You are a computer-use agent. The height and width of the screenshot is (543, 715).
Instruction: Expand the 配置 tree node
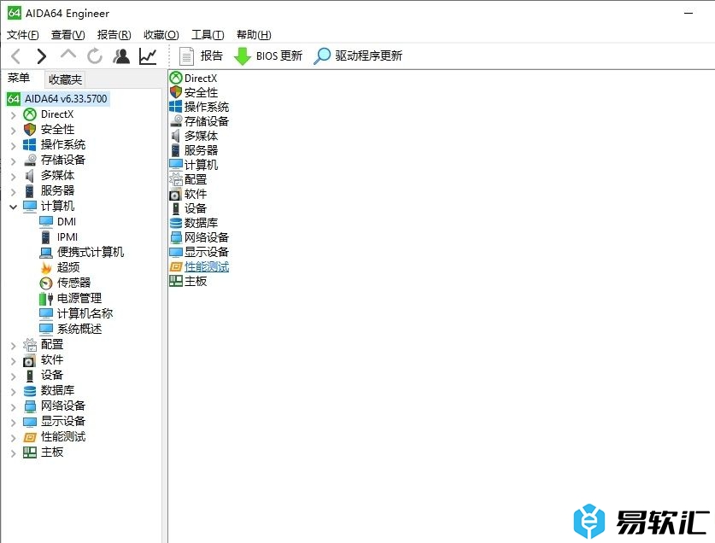coord(13,346)
